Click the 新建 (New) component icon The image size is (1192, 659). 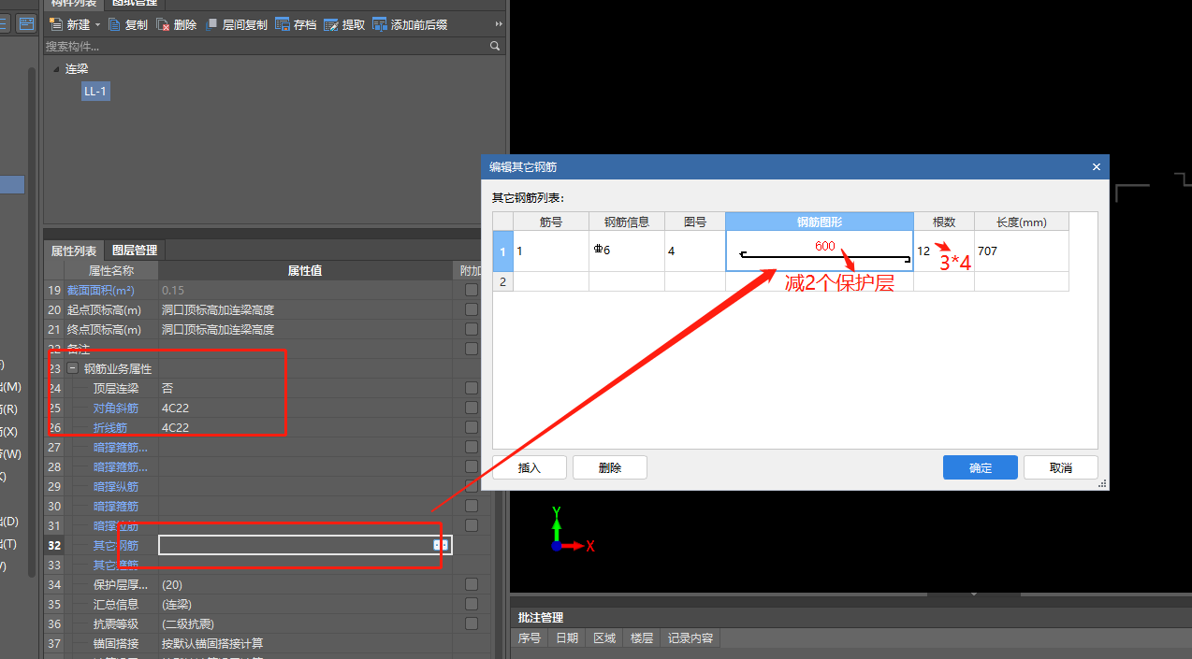click(55, 25)
